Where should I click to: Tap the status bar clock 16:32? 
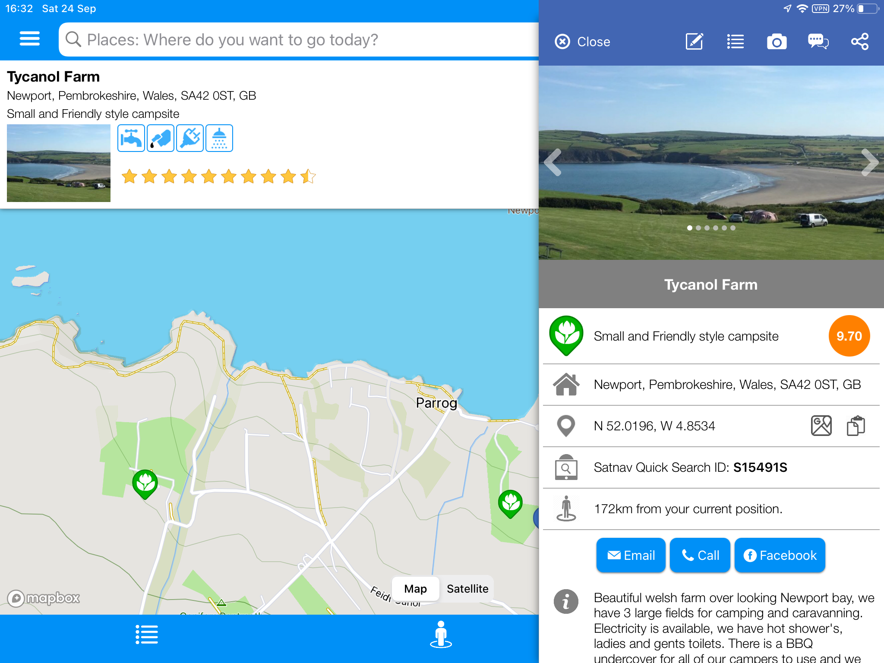click(x=19, y=9)
